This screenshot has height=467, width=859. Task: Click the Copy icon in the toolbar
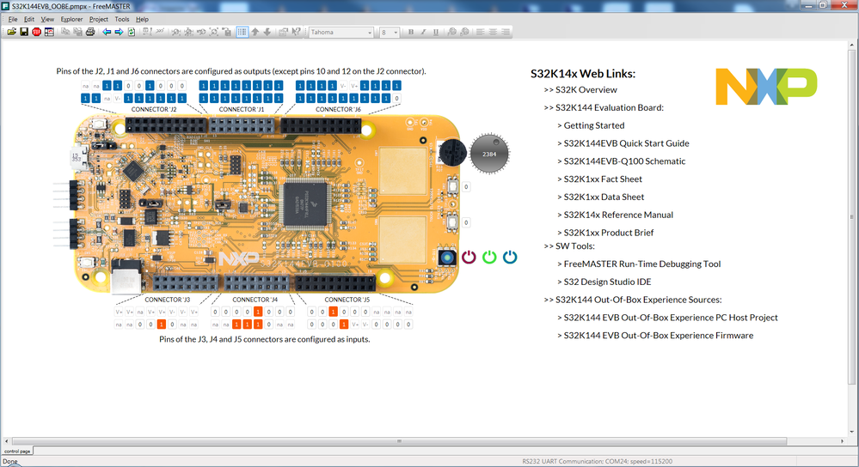[65, 32]
